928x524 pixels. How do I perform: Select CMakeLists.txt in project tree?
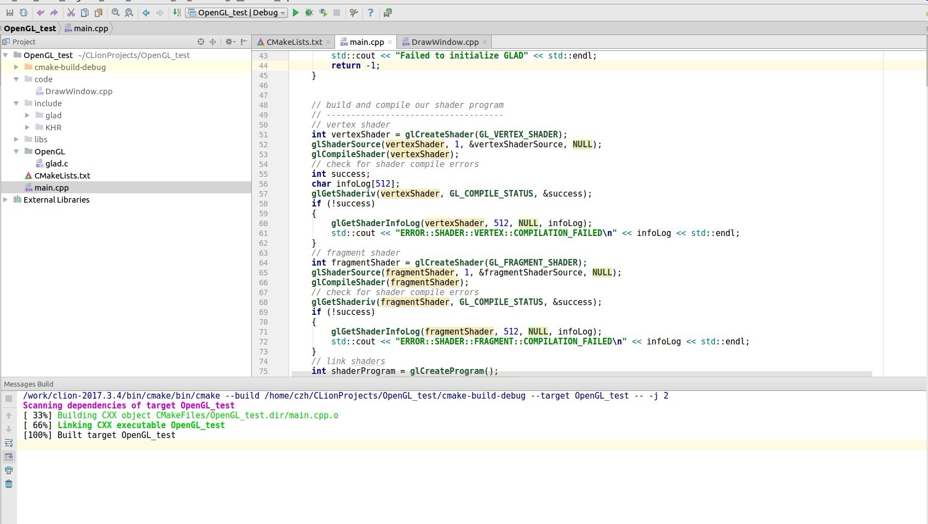62,175
